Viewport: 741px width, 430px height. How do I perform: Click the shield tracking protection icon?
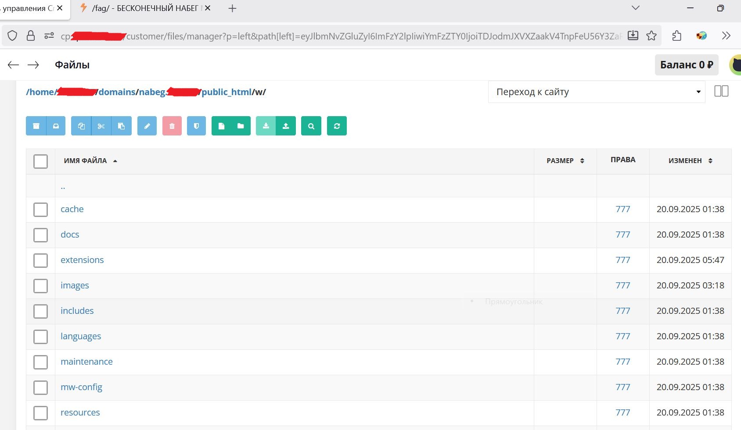pos(12,36)
